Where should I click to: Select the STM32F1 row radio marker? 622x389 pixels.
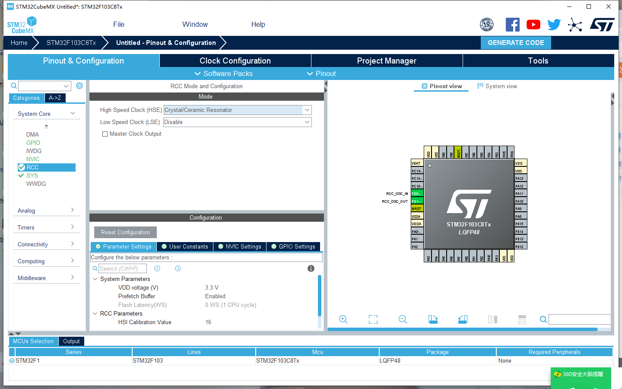(x=12, y=360)
